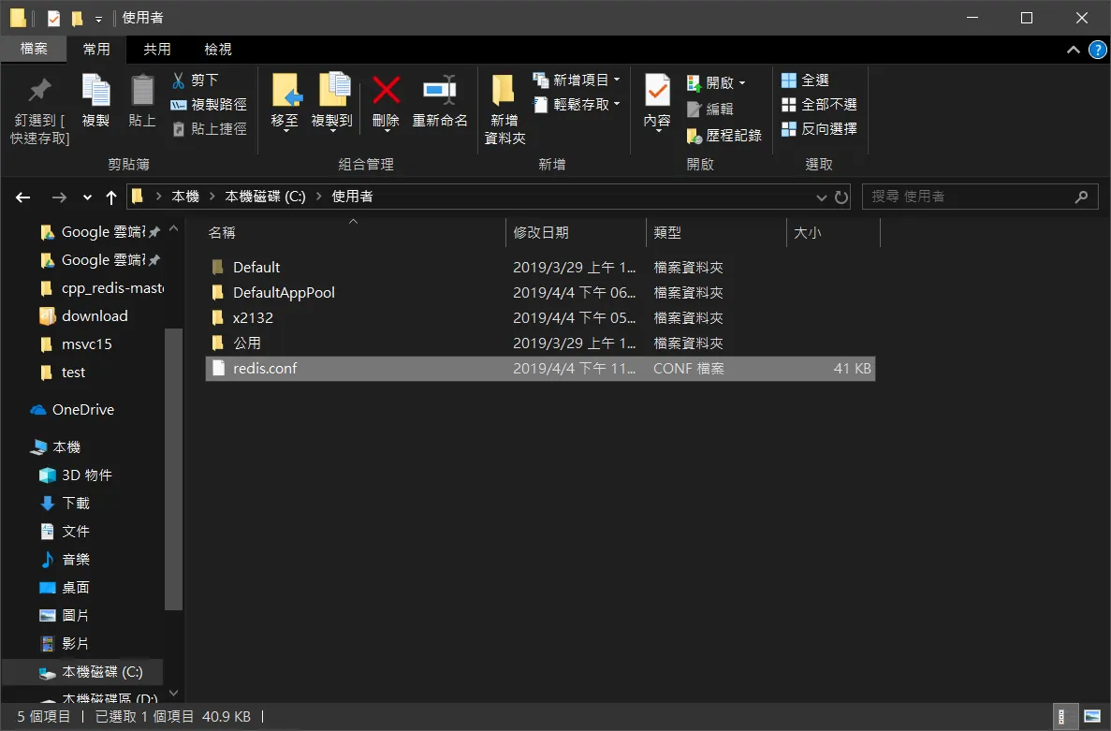Click 反向選擇 invert selection button
Viewport: 1111px width, 731px height.
point(819,129)
